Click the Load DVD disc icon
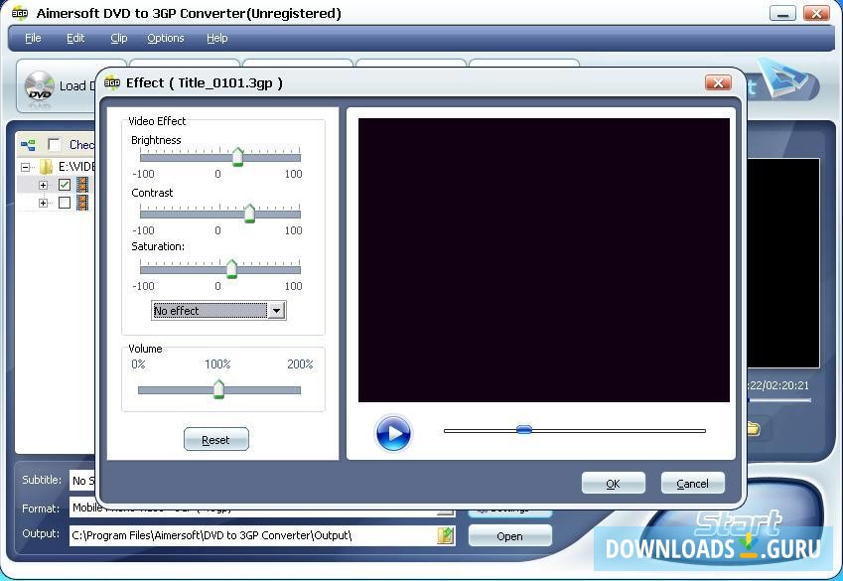Screen dimensions: 843x581 click(x=40, y=86)
